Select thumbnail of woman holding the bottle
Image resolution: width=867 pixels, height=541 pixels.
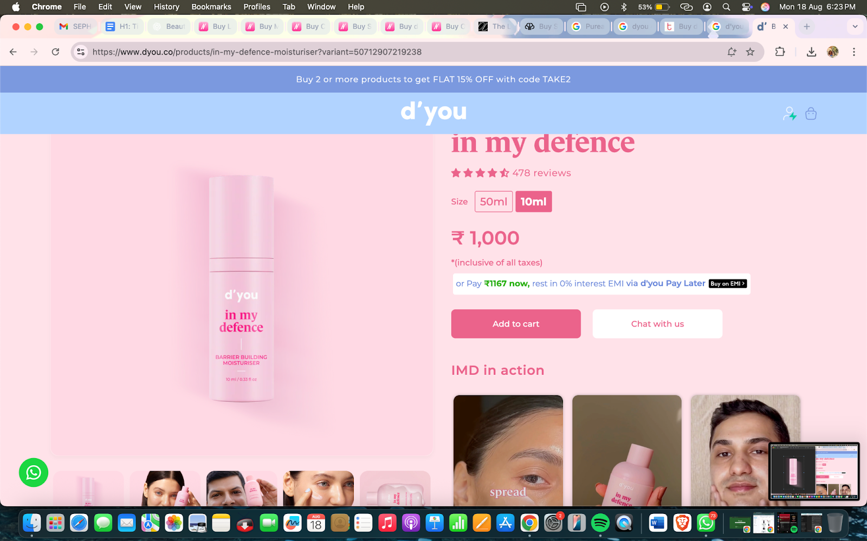pyautogui.click(x=165, y=488)
